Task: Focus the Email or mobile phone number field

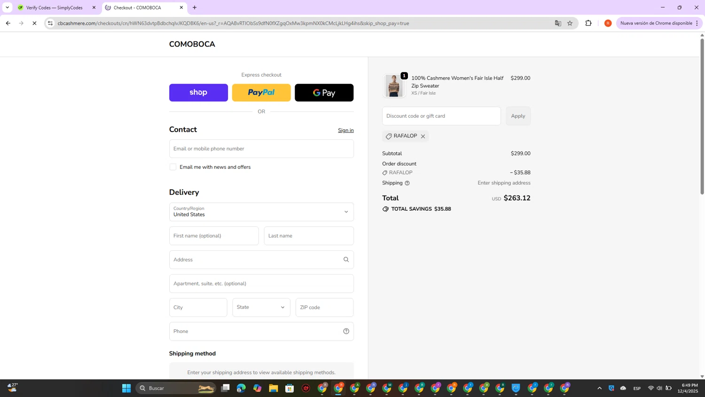Action: point(261,149)
